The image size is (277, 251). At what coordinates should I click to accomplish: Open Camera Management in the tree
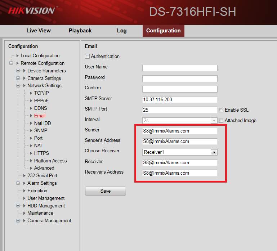click(49, 221)
